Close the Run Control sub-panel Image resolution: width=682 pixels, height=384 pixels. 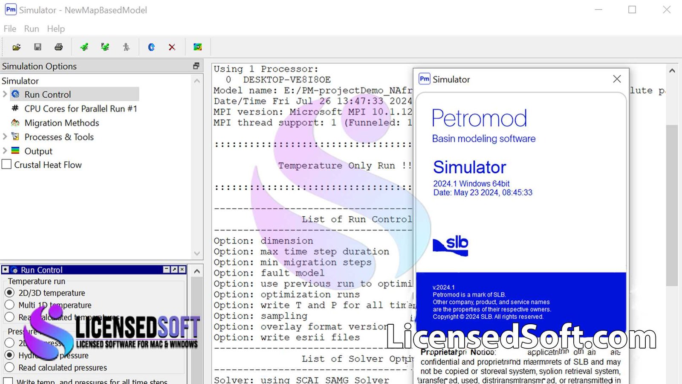coord(182,270)
